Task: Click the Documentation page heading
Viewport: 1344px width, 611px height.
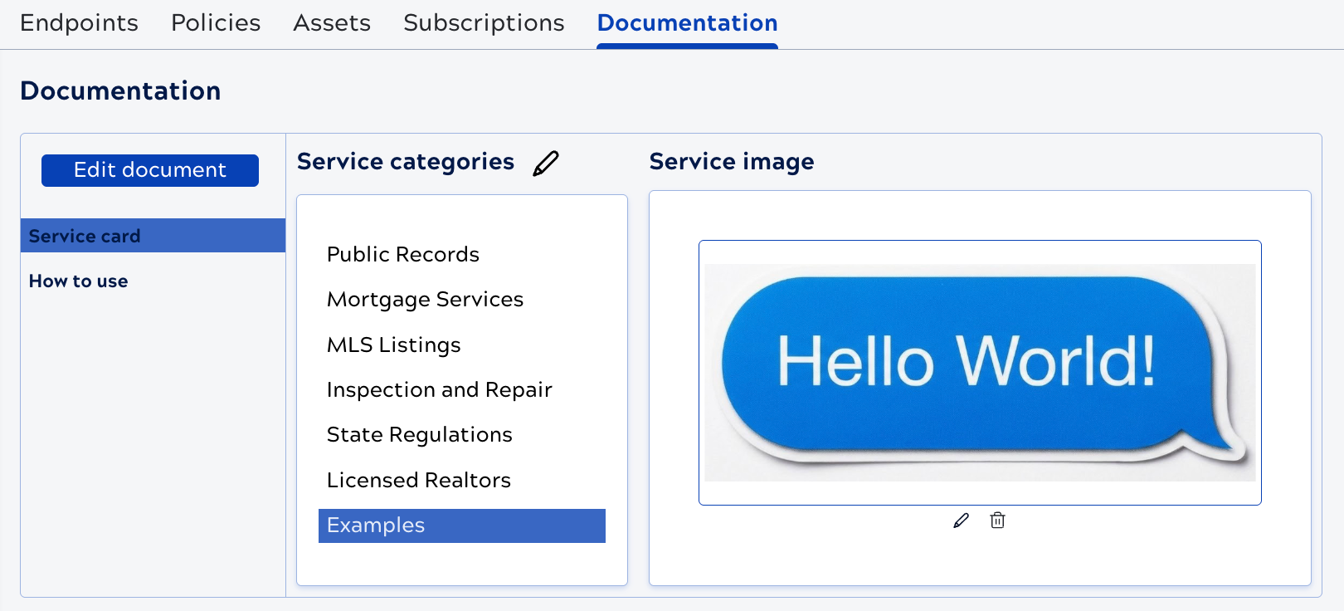Action: [x=120, y=90]
